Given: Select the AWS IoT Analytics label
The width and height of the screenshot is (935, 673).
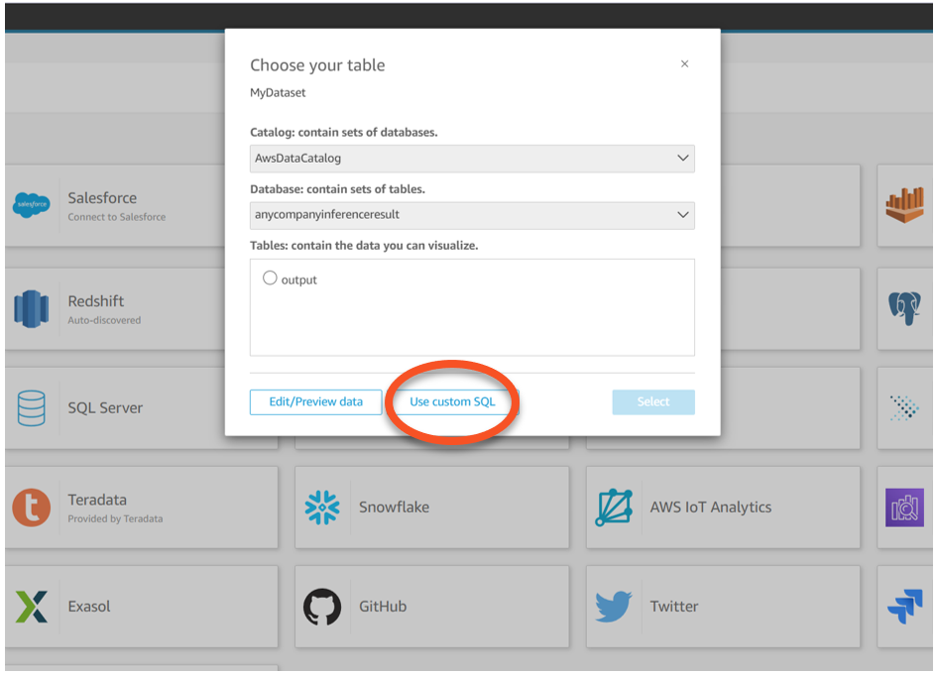Looking at the screenshot, I should 710,507.
